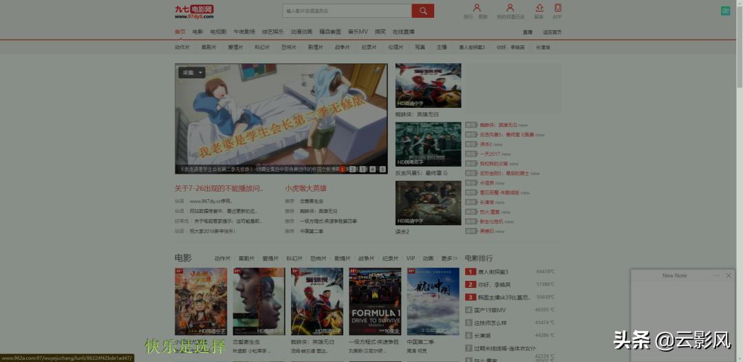Open the 误杀2 side thumbnail
743x362 pixels.
click(429, 203)
